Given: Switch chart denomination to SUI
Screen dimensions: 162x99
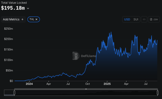Looking at the screenshot, I should pos(136,19).
